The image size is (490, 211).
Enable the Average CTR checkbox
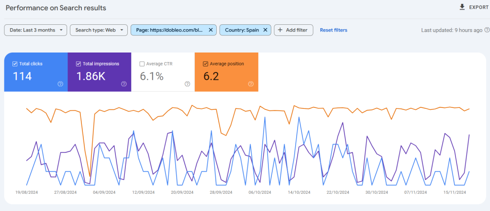(x=142, y=63)
